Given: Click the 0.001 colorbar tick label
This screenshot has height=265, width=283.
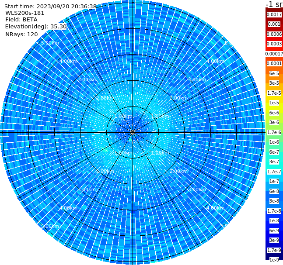Looking at the screenshot, I should 274,24.
